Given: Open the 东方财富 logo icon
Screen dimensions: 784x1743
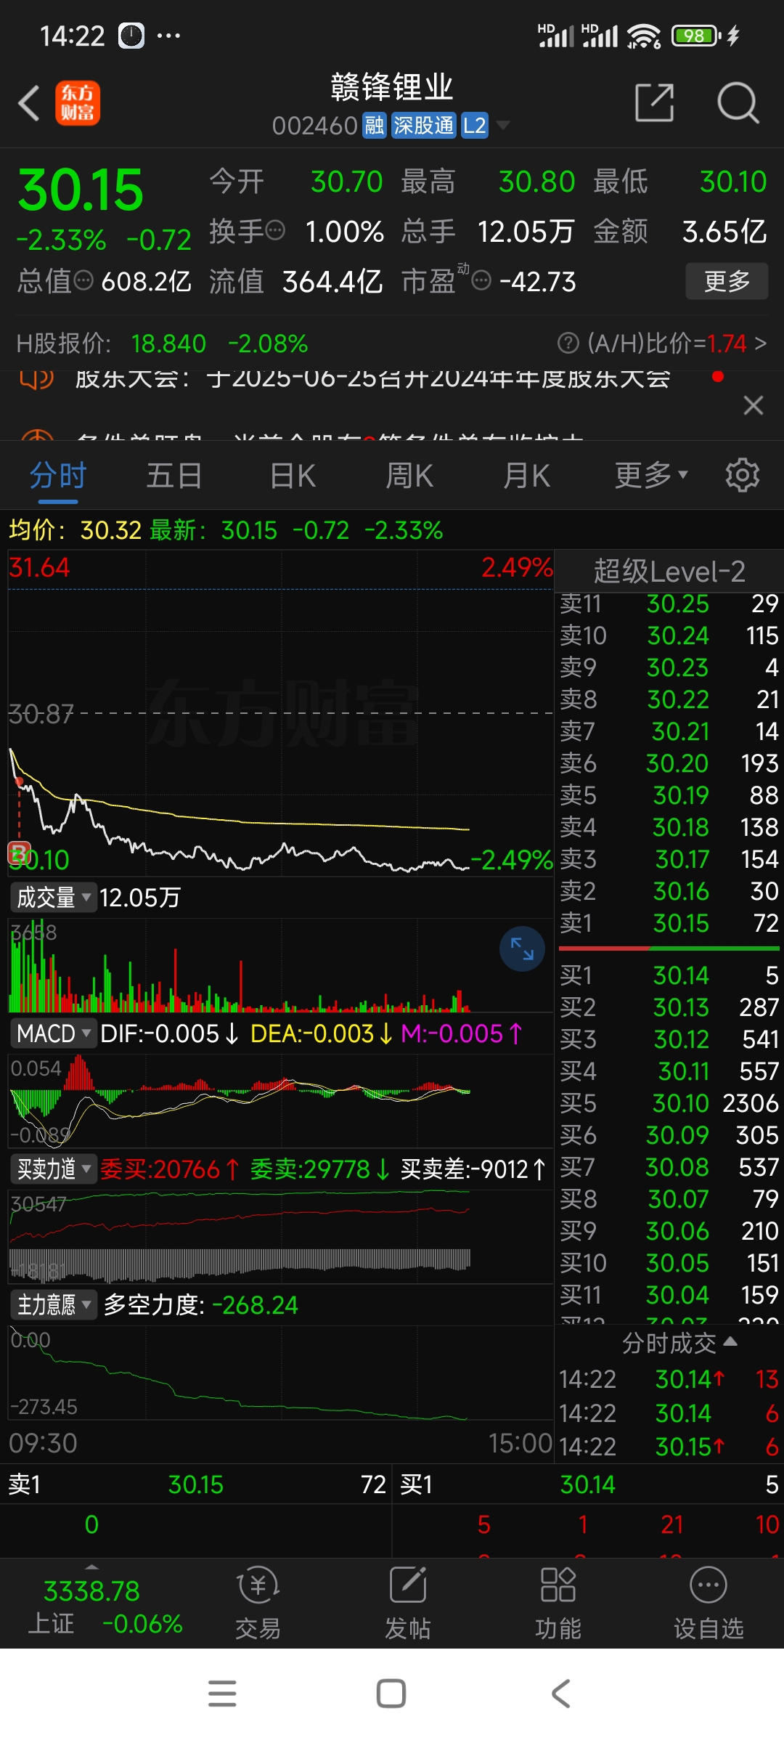Looking at the screenshot, I should 78,103.
